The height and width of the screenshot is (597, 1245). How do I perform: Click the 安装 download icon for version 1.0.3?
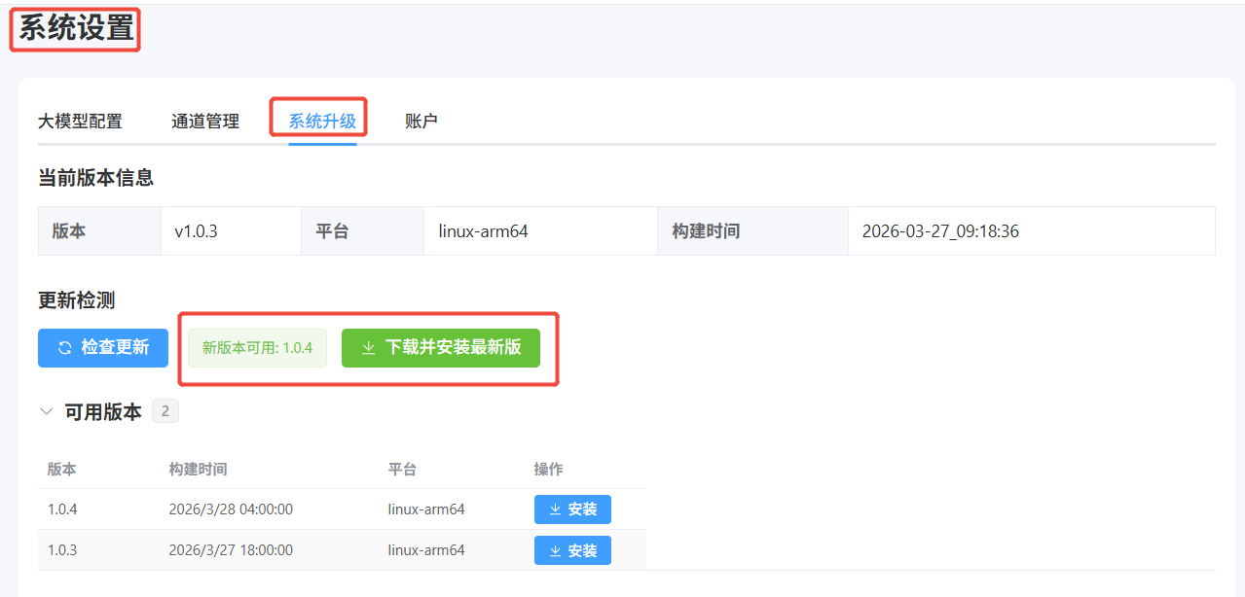[555, 550]
